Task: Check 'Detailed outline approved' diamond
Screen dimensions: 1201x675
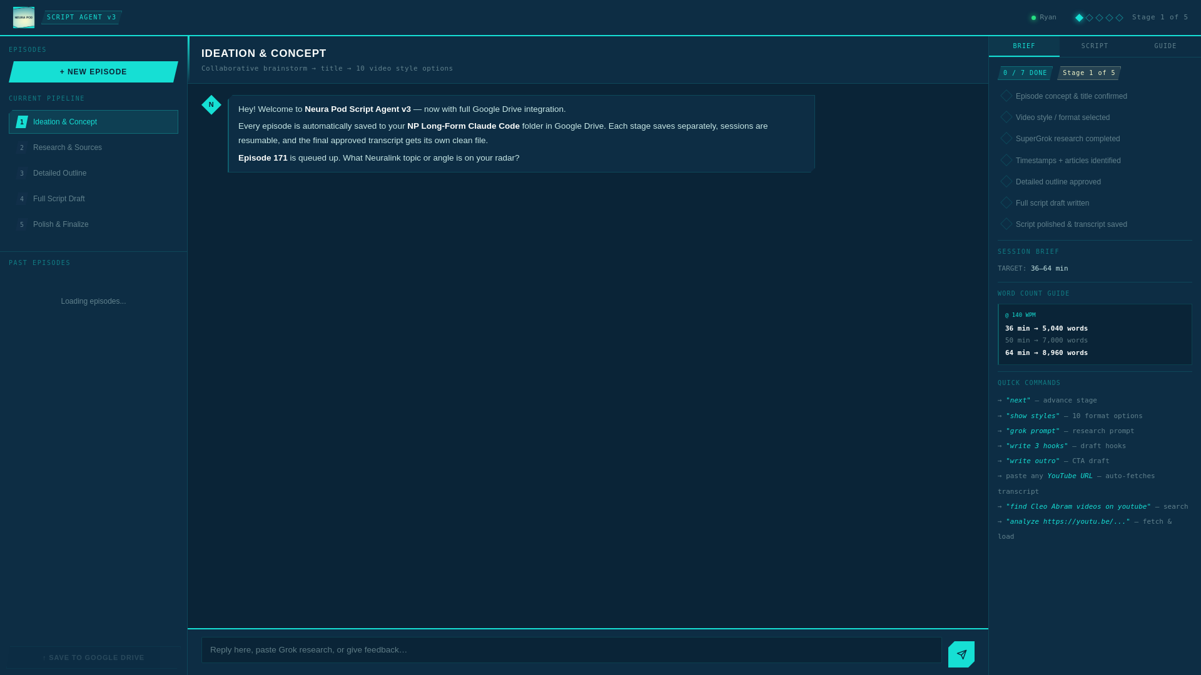Action: coord(1006,181)
